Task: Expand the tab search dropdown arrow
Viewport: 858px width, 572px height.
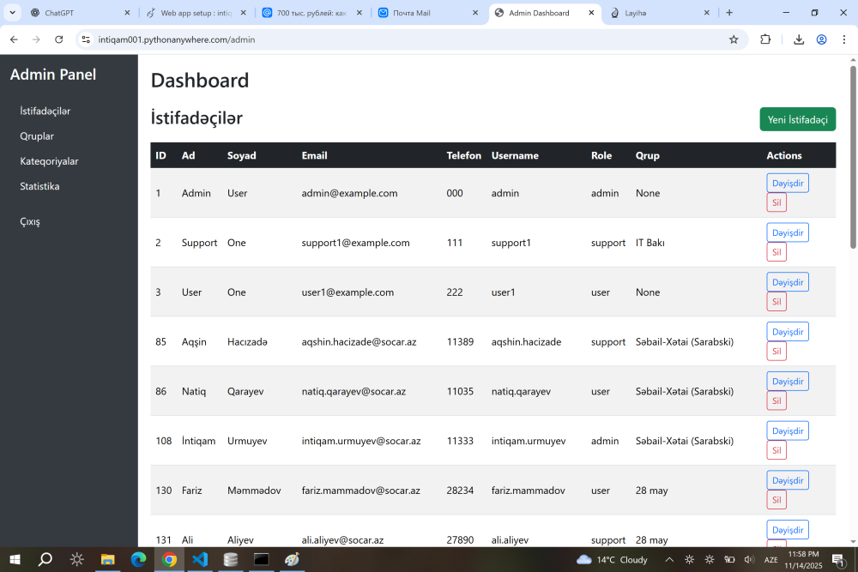Action: (x=12, y=13)
